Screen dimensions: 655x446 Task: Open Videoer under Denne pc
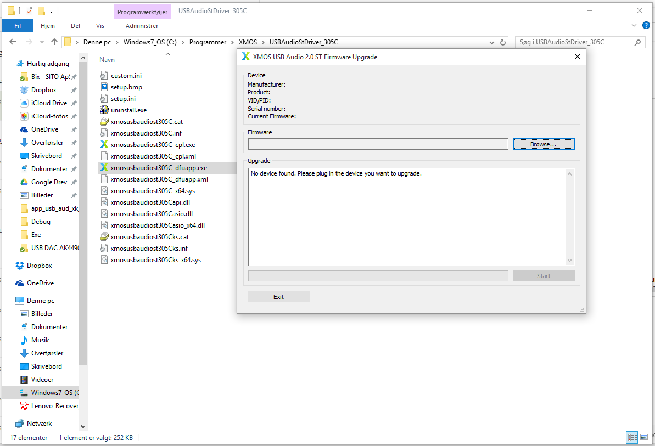[x=42, y=380]
